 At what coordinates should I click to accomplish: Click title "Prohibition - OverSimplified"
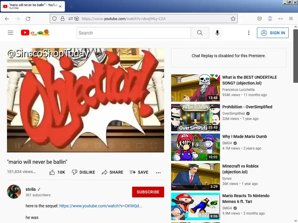tap(247, 107)
